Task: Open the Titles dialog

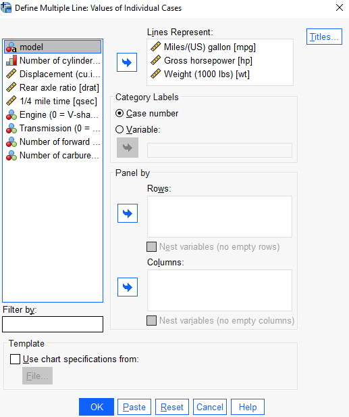Action: (324, 37)
